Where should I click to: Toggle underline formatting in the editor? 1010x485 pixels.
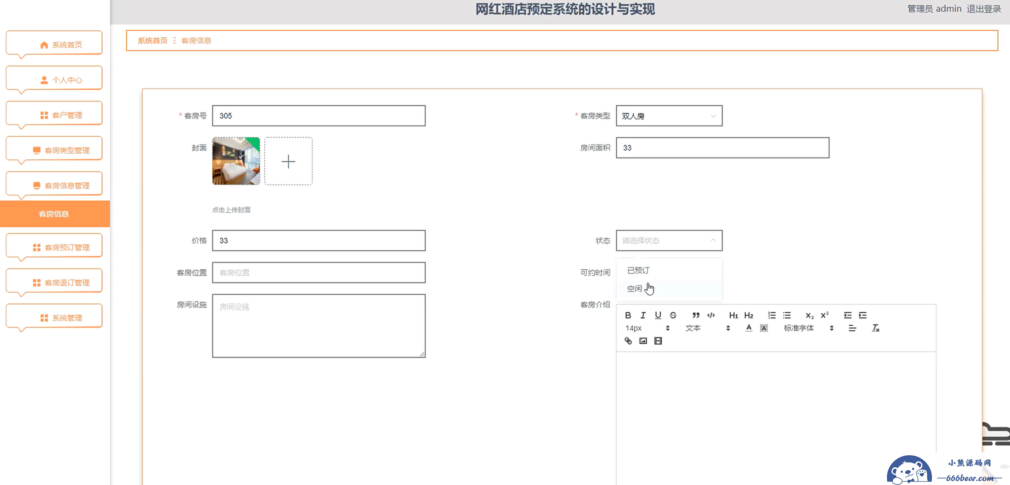click(658, 315)
